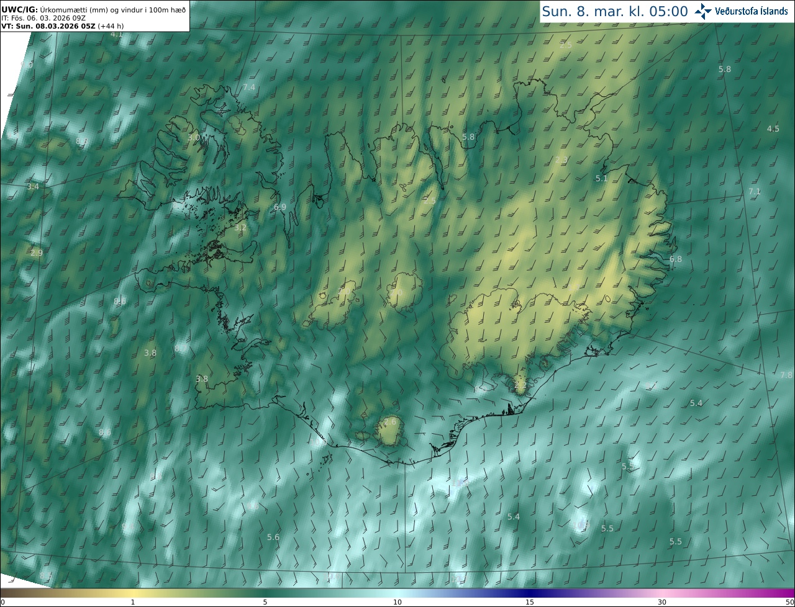The height and width of the screenshot is (607, 795).
Task: Click the map value '4.1'
Action: tap(116, 35)
